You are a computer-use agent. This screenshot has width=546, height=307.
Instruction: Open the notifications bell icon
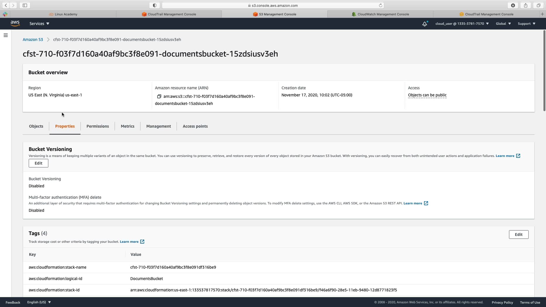click(x=425, y=24)
